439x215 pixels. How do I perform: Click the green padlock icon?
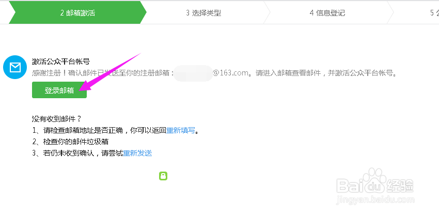pos(163,176)
